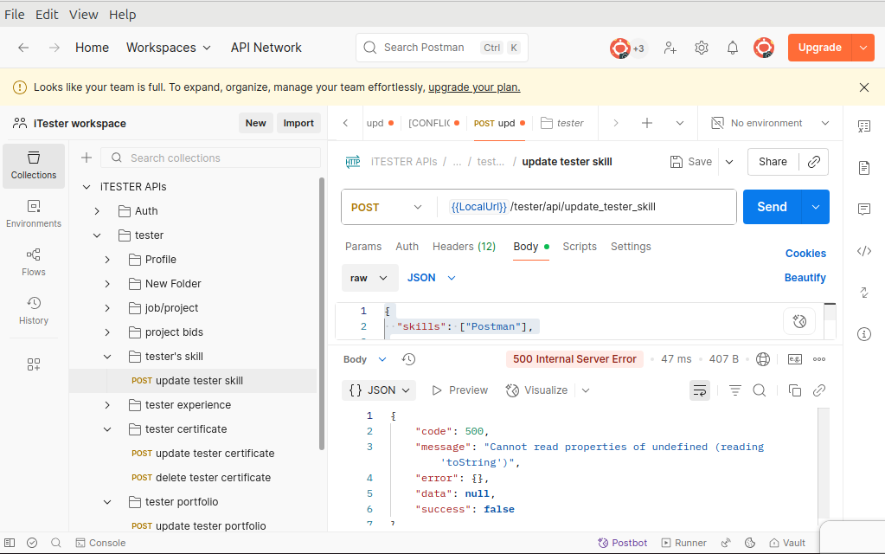885x554 pixels.
Task: Open the History sidebar panel
Action: coord(34,310)
